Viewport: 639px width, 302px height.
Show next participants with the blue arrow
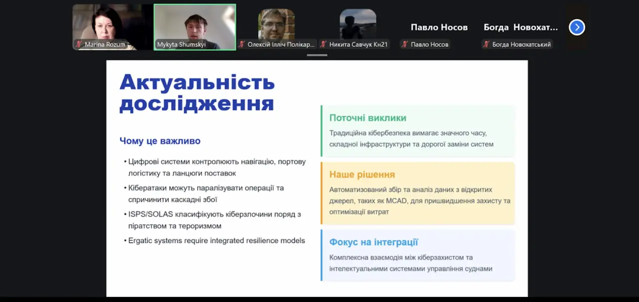(577, 27)
